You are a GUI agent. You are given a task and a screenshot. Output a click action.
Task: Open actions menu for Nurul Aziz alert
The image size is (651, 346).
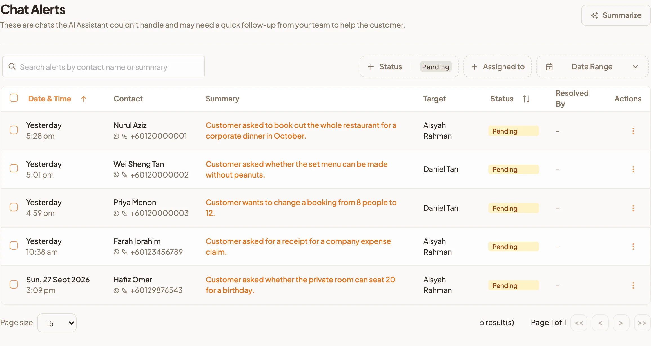(633, 131)
